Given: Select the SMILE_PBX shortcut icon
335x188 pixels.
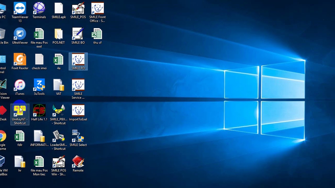Looking at the screenshot, I should [x=59, y=115].
